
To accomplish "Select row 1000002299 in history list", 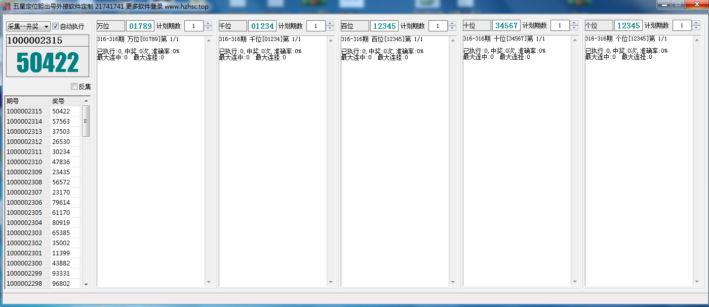I will click(x=43, y=273).
